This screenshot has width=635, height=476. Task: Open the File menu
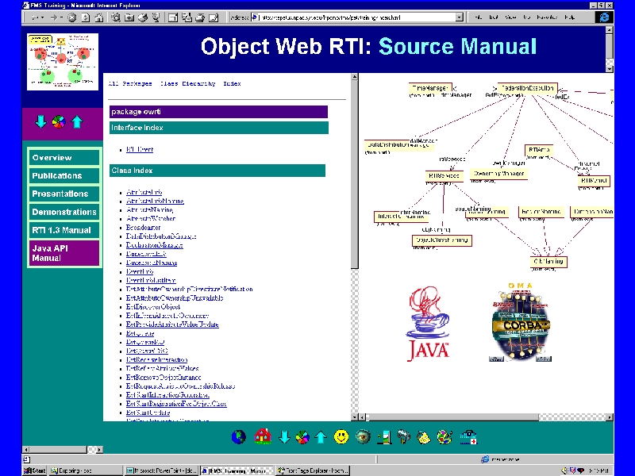(x=479, y=17)
